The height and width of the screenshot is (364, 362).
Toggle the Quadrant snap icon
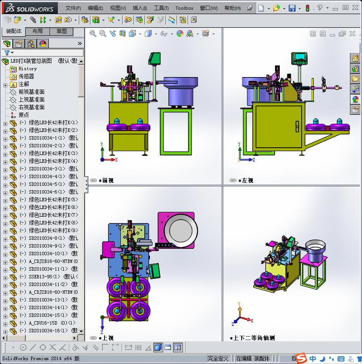[x=43, y=348]
